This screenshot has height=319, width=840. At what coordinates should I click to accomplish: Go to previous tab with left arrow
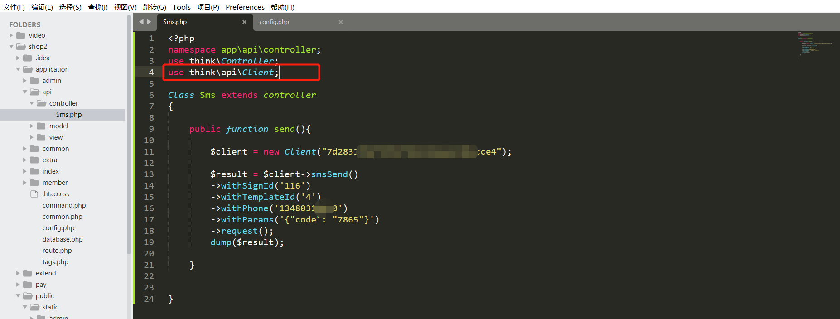pyautogui.click(x=141, y=22)
